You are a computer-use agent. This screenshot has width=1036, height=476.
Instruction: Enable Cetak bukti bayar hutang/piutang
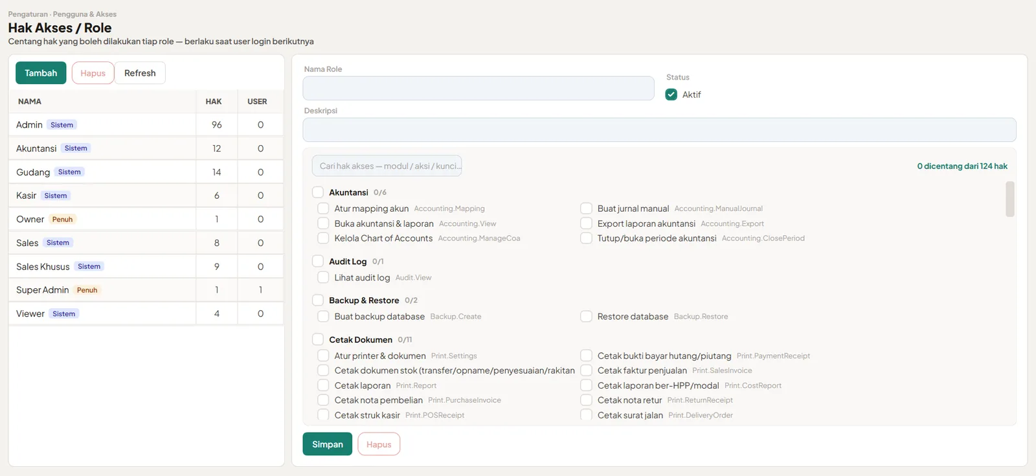(x=586, y=356)
